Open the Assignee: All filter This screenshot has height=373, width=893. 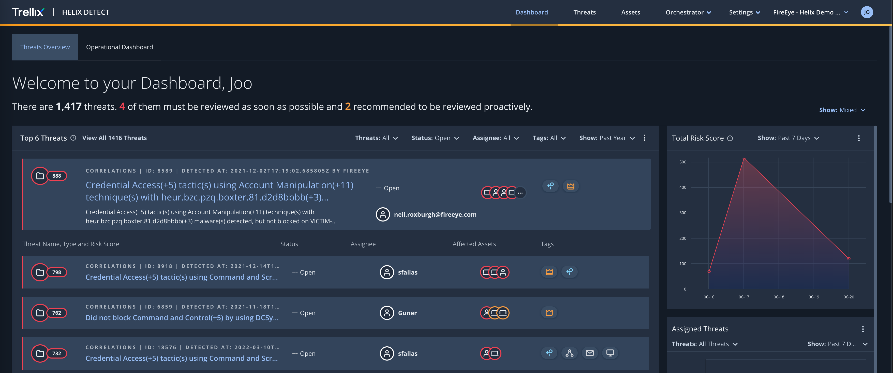(x=496, y=138)
